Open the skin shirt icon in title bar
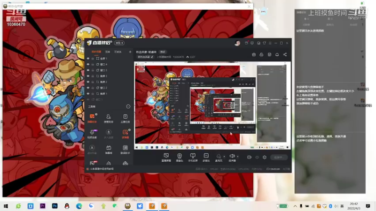Viewport: 376px width, 211px height. pos(264,43)
